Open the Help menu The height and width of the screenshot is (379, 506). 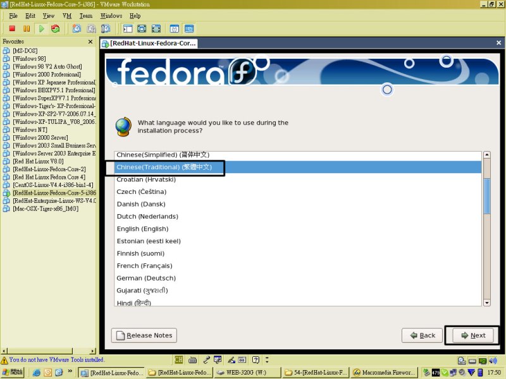(135, 16)
